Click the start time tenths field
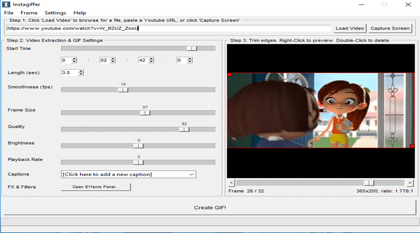The height and width of the screenshot is (233, 420). [x=182, y=60]
